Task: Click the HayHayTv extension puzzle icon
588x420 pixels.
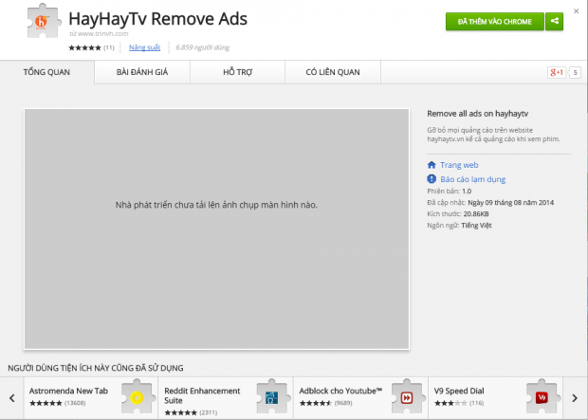Action: pyautogui.click(x=44, y=22)
